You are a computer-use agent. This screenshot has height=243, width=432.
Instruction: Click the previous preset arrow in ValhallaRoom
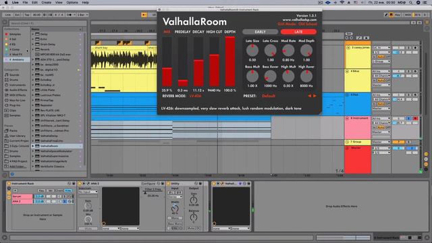click(x=309, y=96)
